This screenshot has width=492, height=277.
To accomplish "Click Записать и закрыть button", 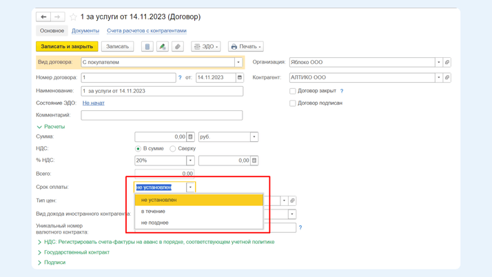I will tap(67, 47).
